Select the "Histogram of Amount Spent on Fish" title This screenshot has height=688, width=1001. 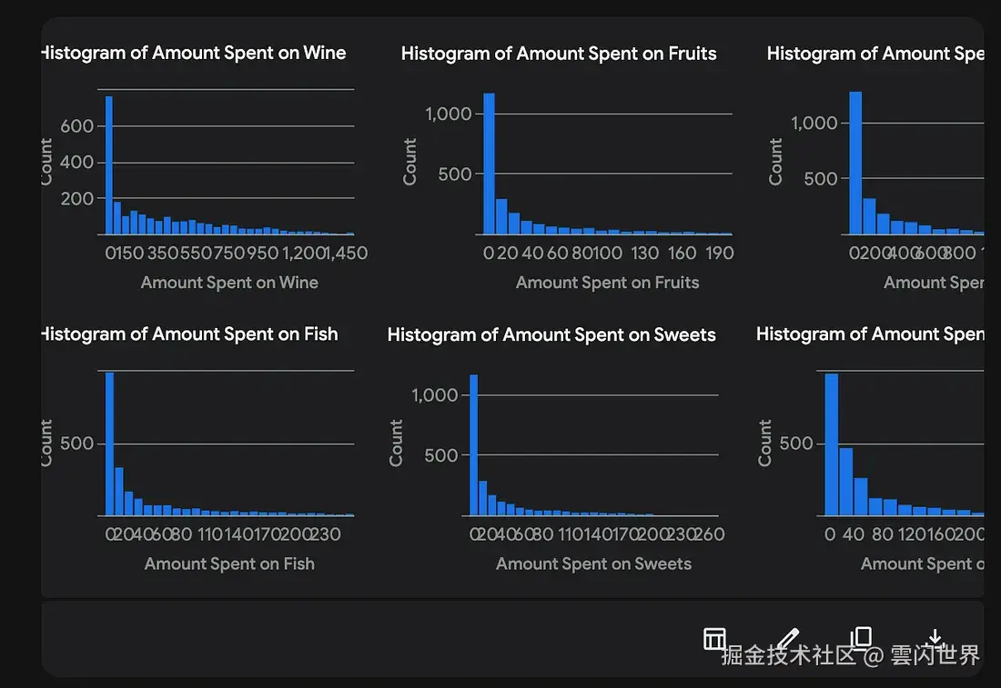(x=190, y=334)
